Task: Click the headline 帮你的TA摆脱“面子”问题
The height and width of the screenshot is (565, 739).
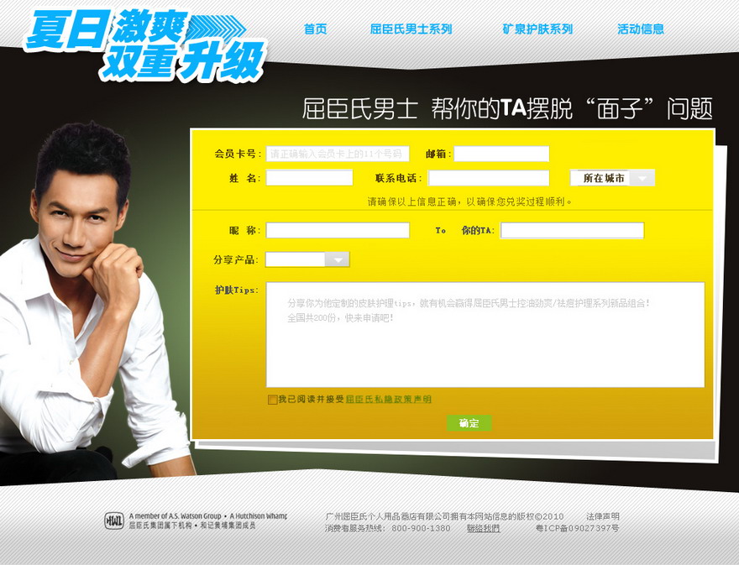Action: click(572, 109)
